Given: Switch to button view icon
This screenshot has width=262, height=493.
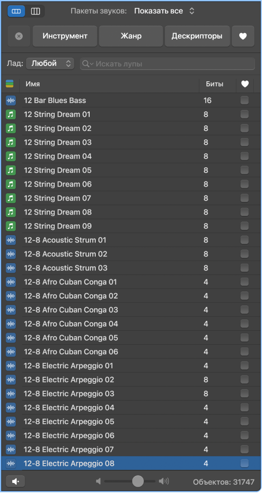Looking at the screenshot, I should pyautogui.click(x=16, y=11).
